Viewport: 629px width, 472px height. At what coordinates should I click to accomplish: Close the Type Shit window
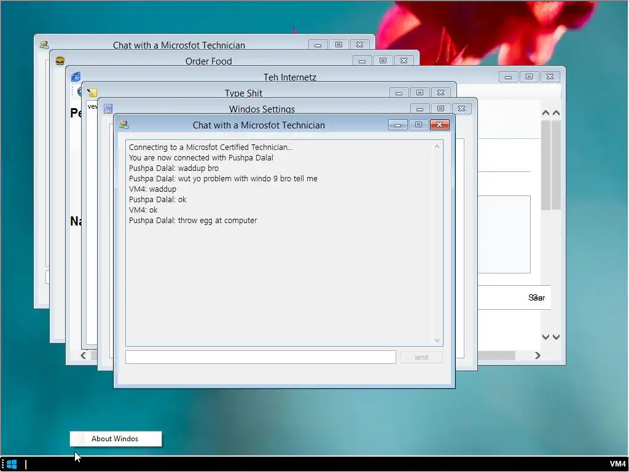click(x=441, y=93)
